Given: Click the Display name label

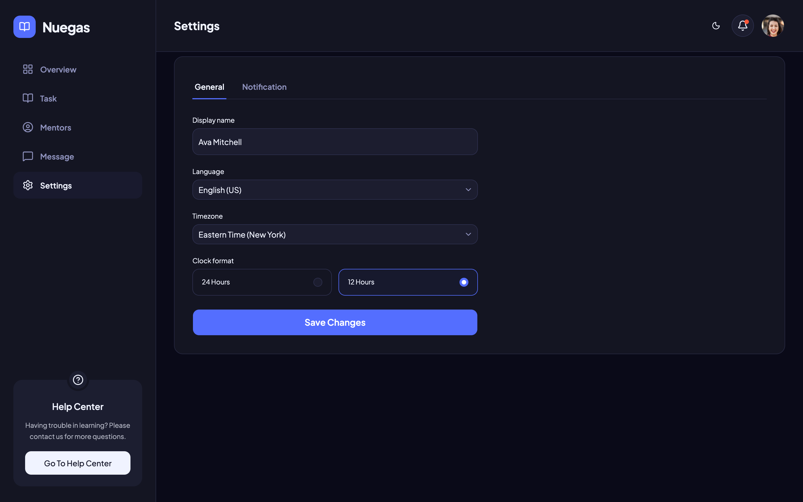Looking at the screenshot, I should tap(213, 120).
